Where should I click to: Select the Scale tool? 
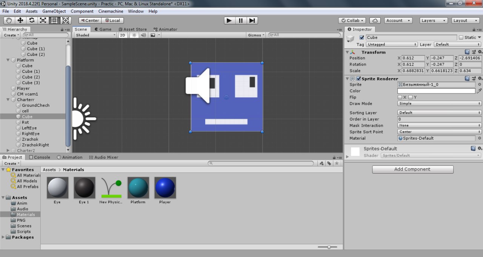click(x=43, y=20)
